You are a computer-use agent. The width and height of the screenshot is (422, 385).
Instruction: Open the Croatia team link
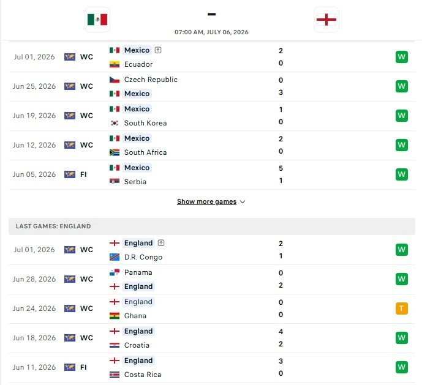coord(137,345)
